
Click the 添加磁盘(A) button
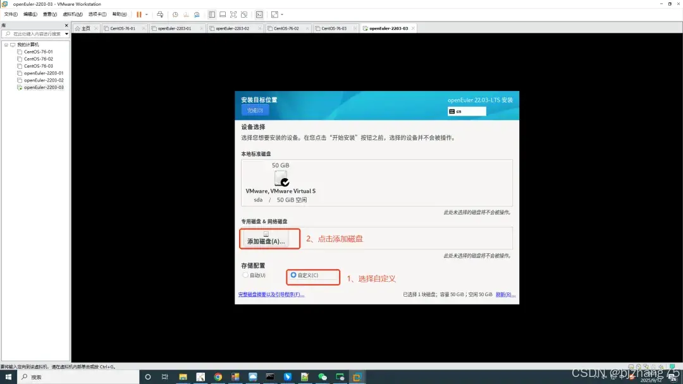tap(268, 239)
